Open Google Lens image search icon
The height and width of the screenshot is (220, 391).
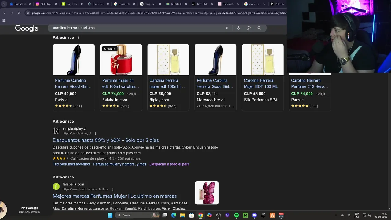pos(249,28)
